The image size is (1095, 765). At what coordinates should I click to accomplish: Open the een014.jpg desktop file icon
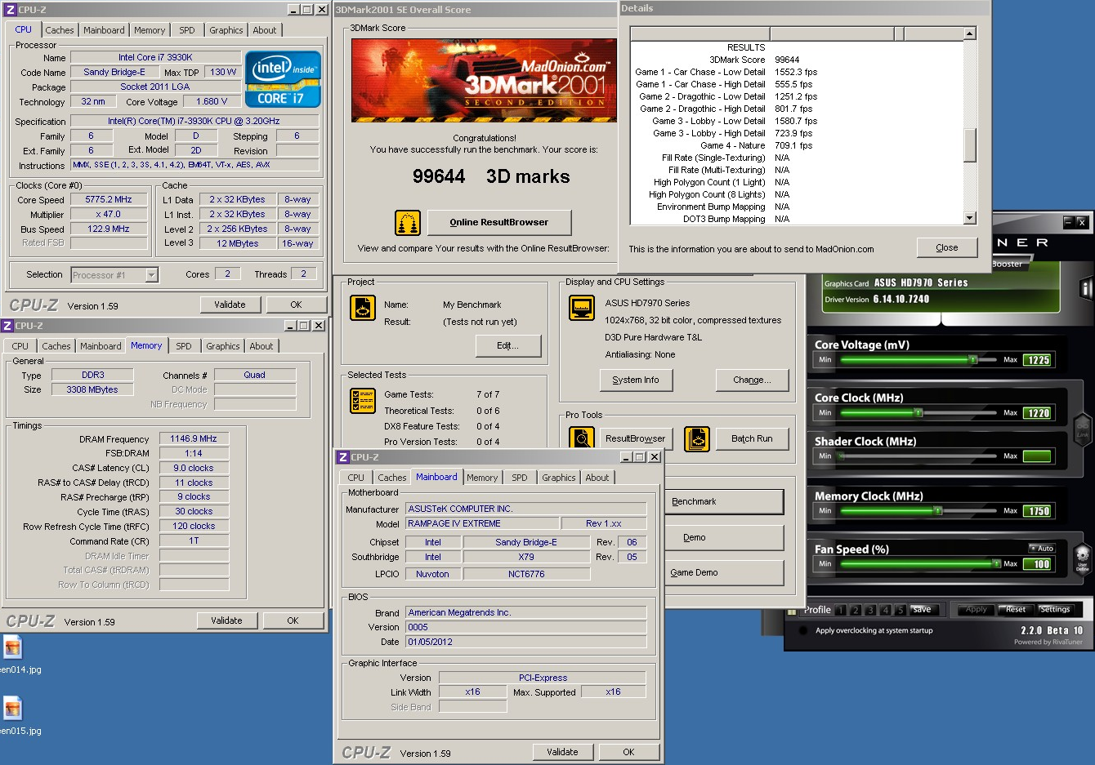[x=12, y=648]
